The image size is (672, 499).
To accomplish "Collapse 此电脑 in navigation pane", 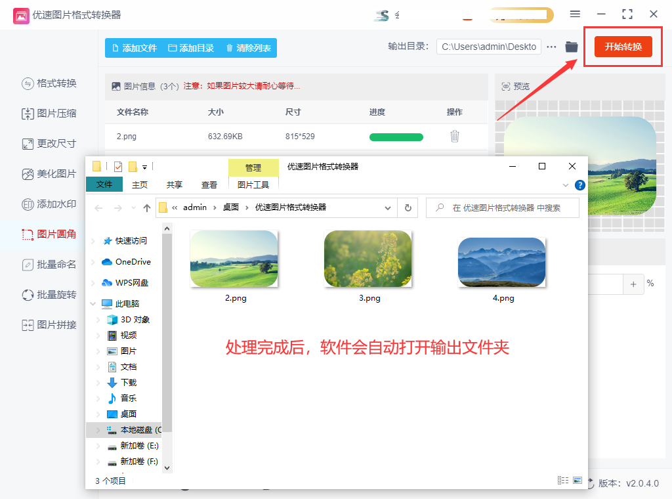I will pos(93,303).
